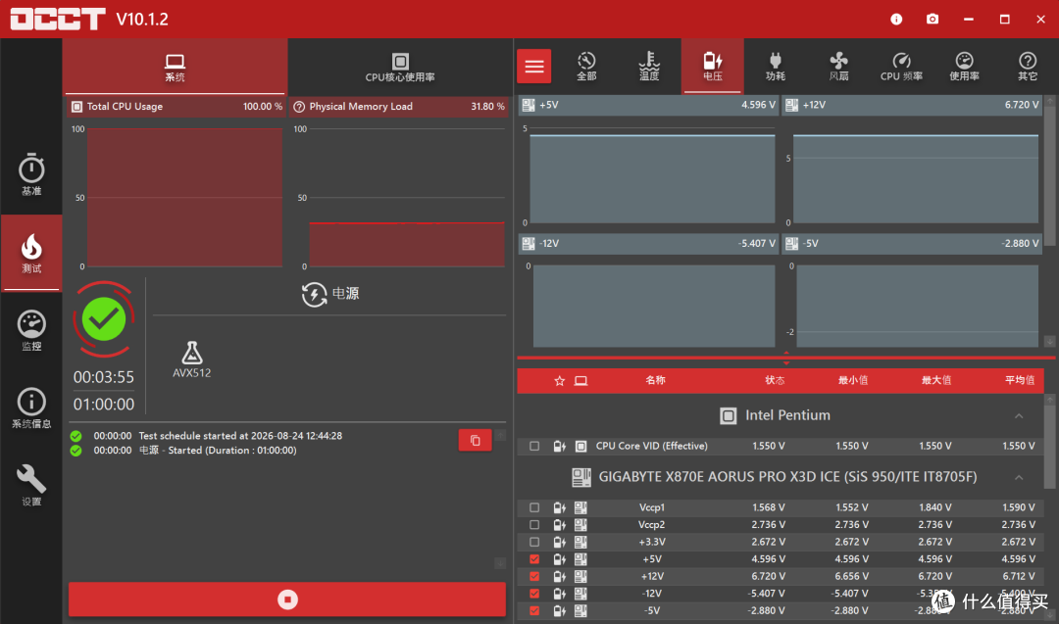
Task: Check the Vccp2 graph checkbox
Action: (x=535, y=525)
